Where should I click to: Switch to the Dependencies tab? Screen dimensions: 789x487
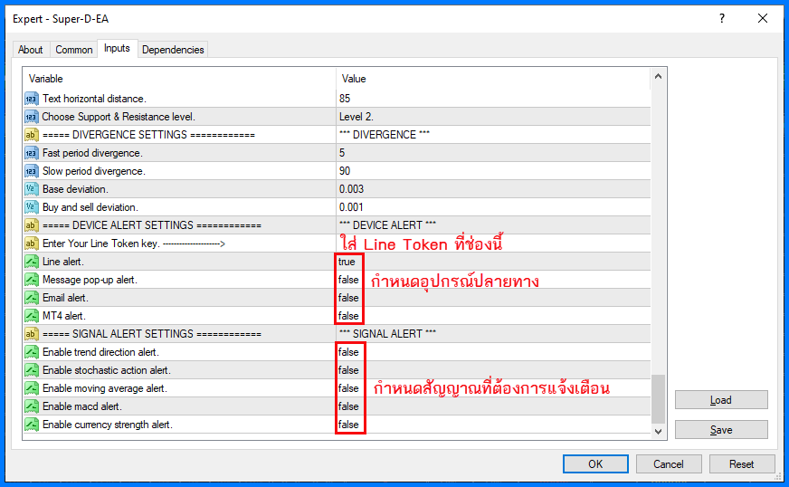[173, 50]
